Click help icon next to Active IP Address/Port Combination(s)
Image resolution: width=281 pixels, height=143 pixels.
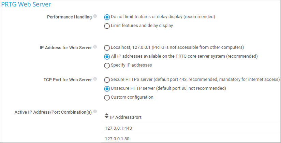pyautogui.click(x=95, y=111)
